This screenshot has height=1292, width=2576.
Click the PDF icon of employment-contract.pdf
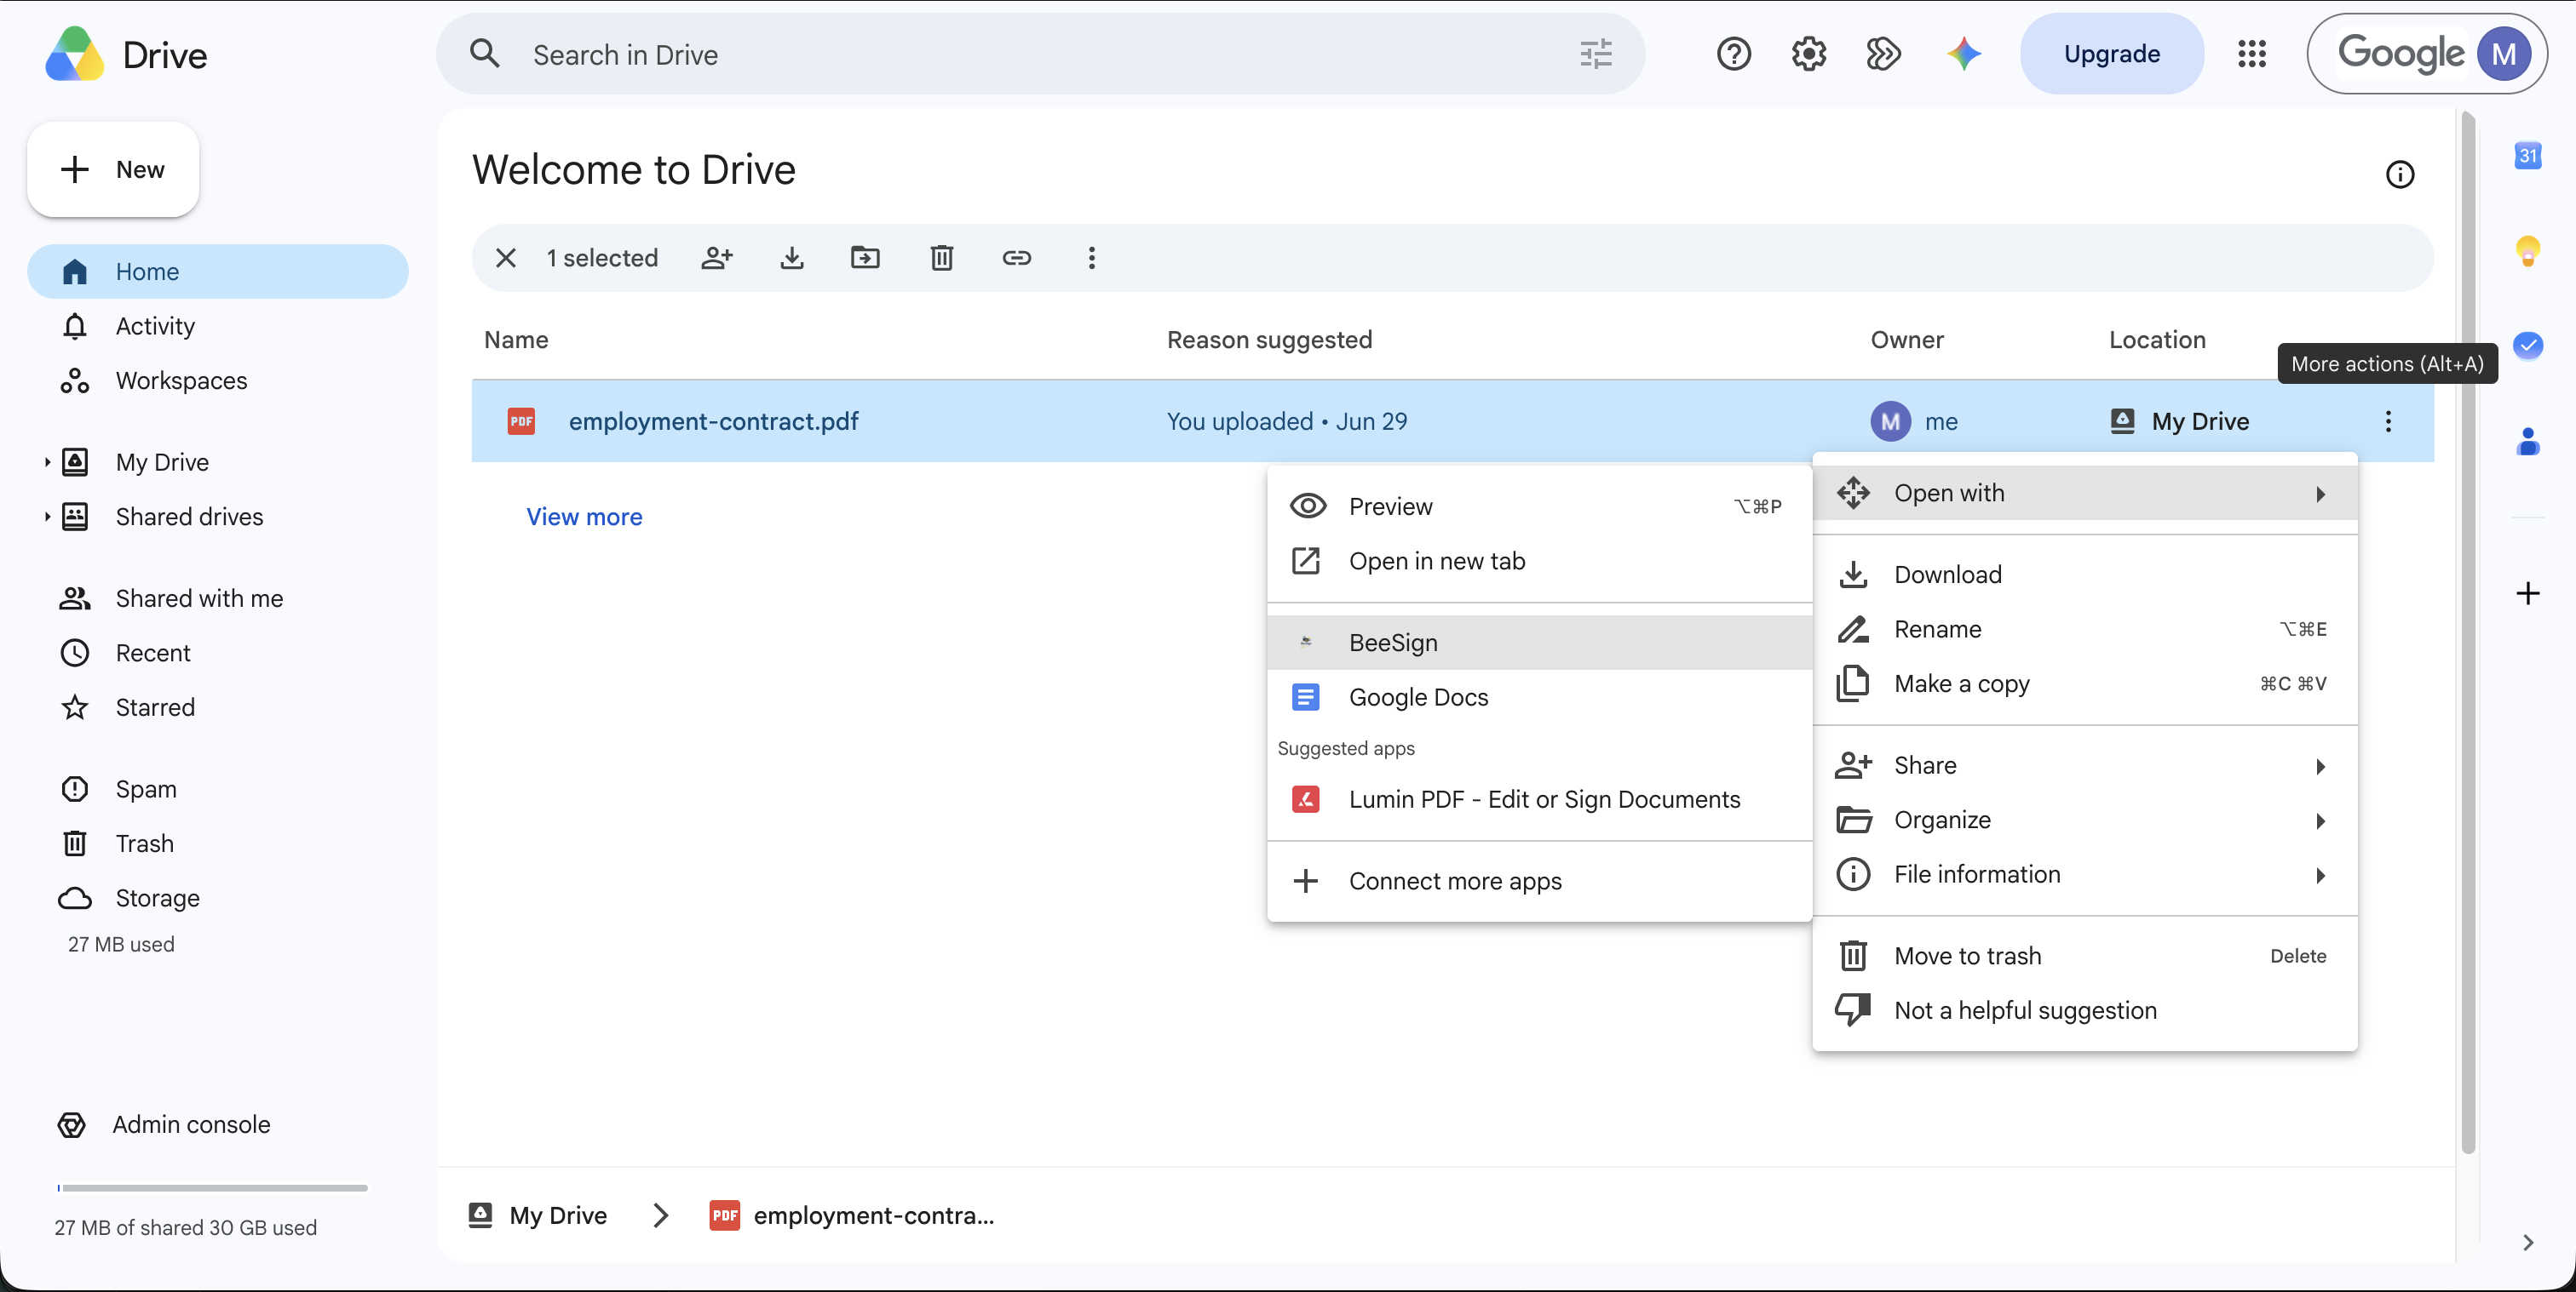pos(521,421)
